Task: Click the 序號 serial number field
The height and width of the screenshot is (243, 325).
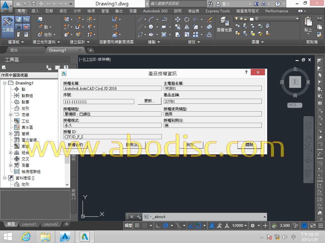Action: [99, 102]
